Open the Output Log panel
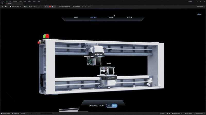Viewport: 206px width, 115px height. coord(16,113)
